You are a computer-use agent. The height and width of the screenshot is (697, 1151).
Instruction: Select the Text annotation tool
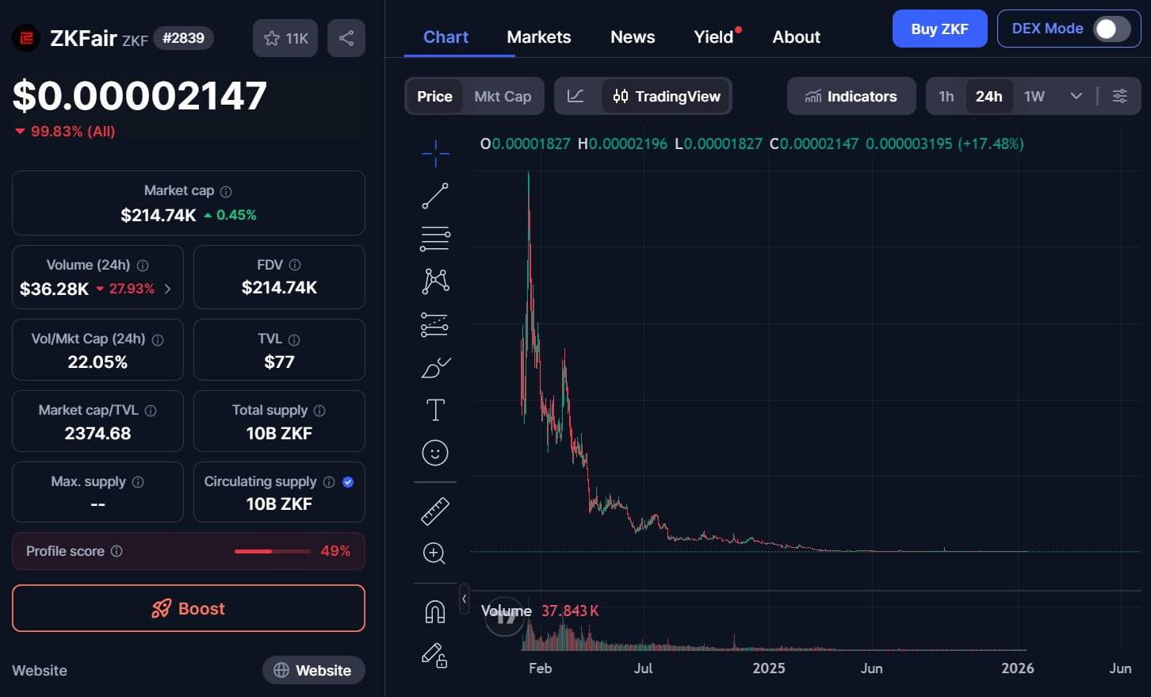pyautogui.click(x=435, y=410)
